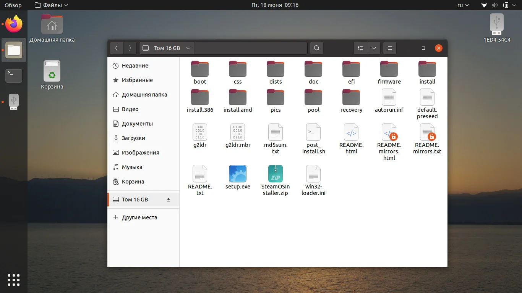Open the Terminal from the dock

click(x=14, y=76)
